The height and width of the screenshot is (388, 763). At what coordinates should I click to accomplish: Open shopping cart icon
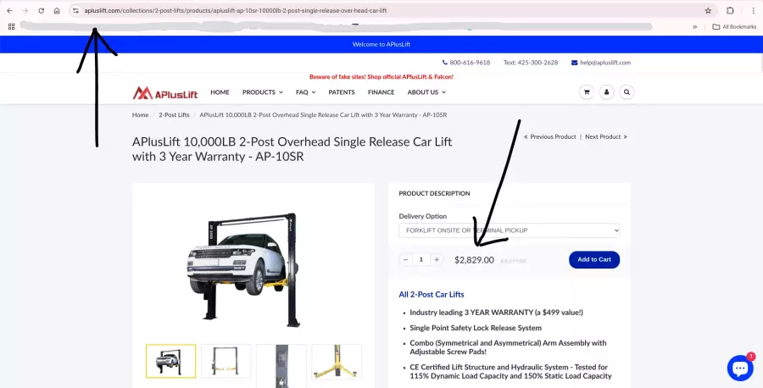[x=587, y=91]
